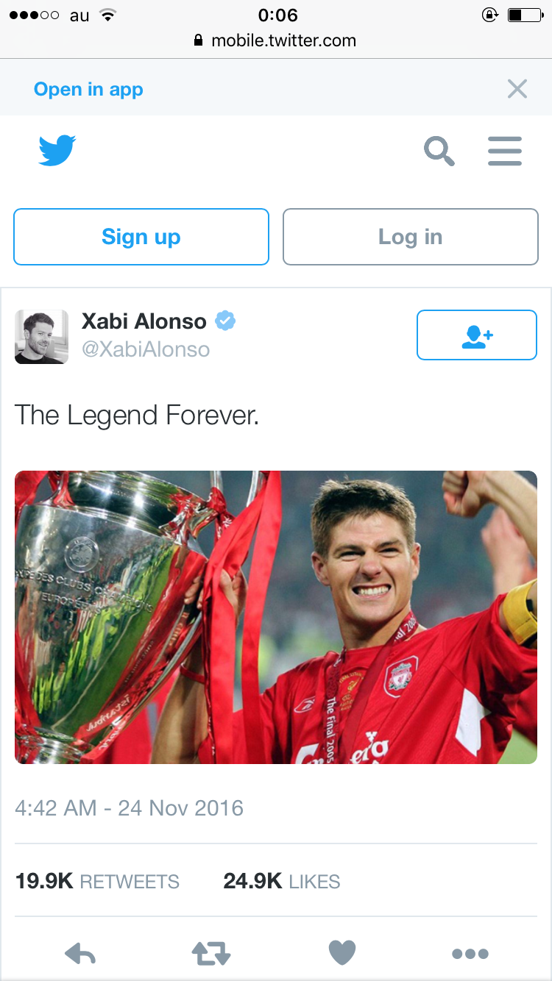Tap the Xabi Alonso display name
This screenshot has width=552, height=981.
click(144, 321)
